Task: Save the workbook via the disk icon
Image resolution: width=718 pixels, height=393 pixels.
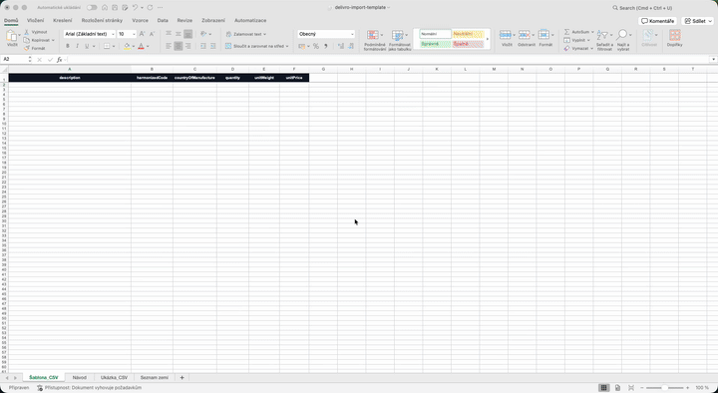Action: point(115,8)
